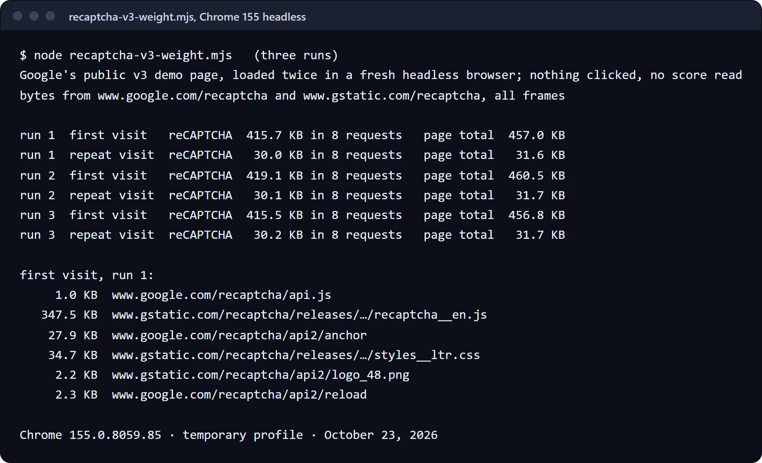The width and height of the screenshot is (762, 463).
Task: Click the value '30.0 KB' on run 1 repeat visit
Action: pyautogui.click(x=278, y=155)
